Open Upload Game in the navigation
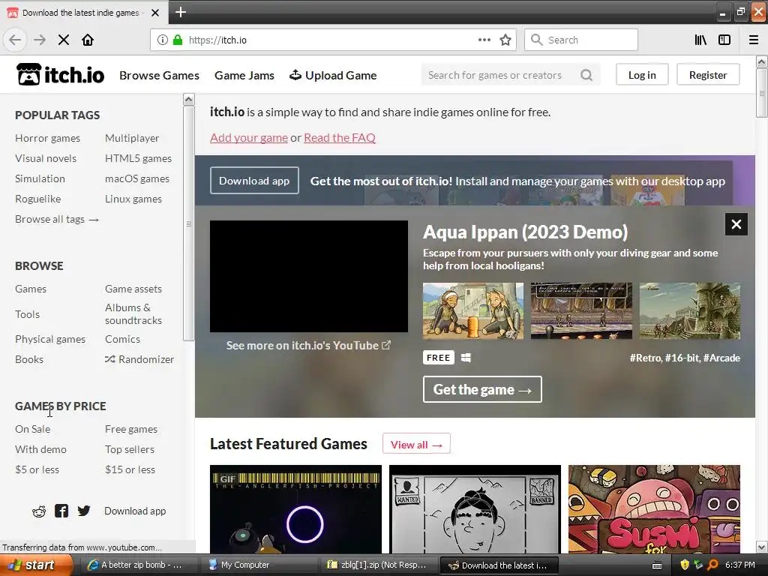 (333, 76)
